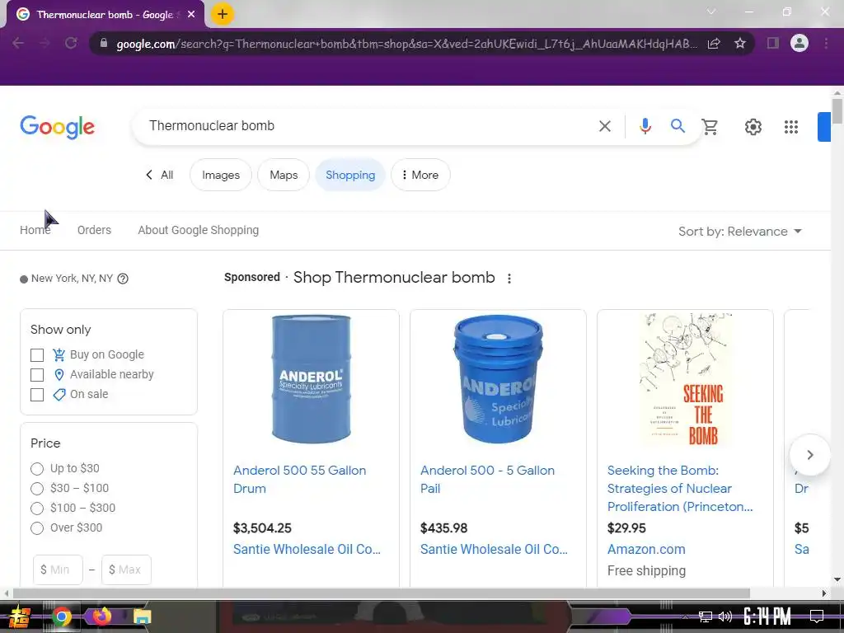Visit Amazon.com seller link

tap(646, 550)
